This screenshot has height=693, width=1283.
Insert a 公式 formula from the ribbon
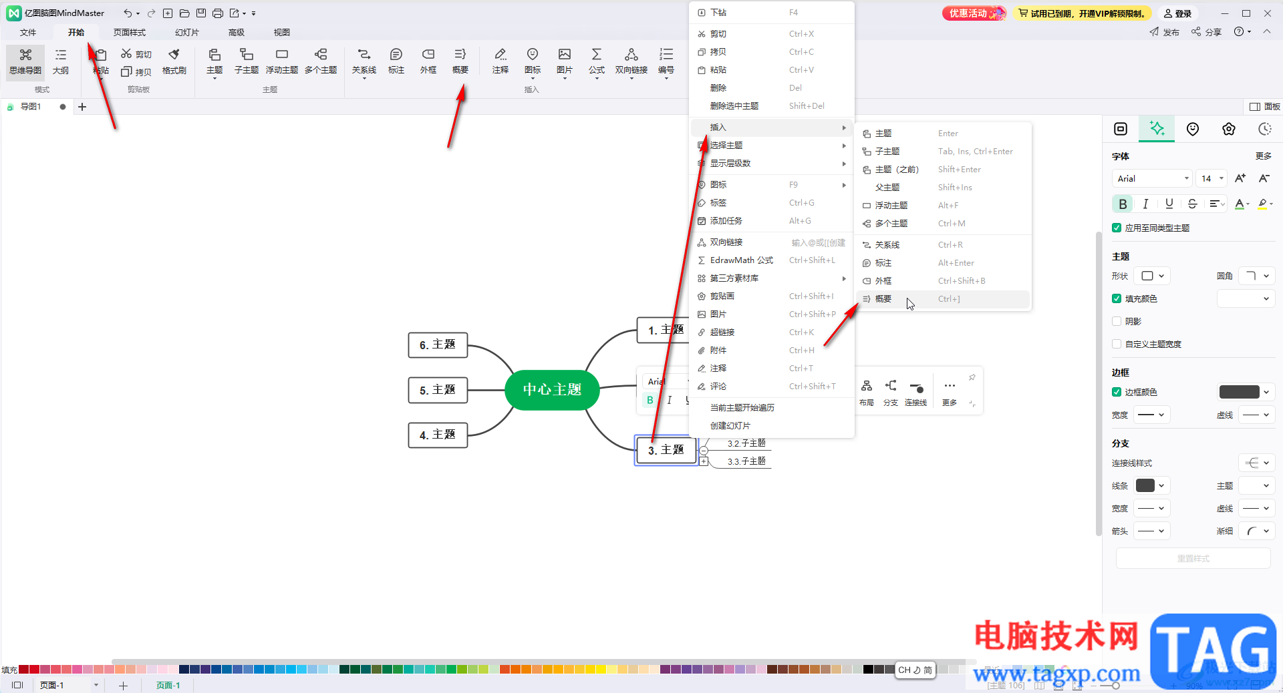pyautogui.click(x=597, y=61)
